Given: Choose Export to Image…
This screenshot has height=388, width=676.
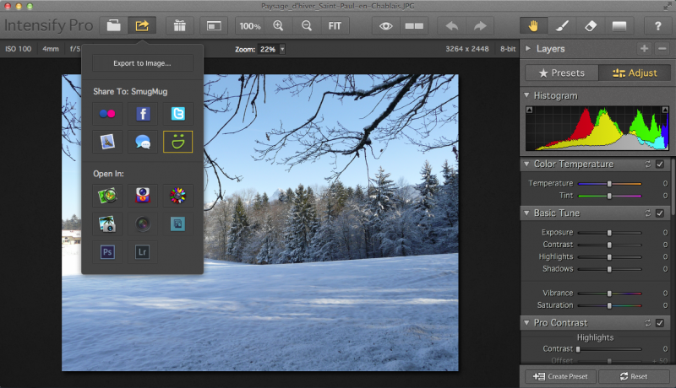Looking at the screenshot, I should pos(142,63).
